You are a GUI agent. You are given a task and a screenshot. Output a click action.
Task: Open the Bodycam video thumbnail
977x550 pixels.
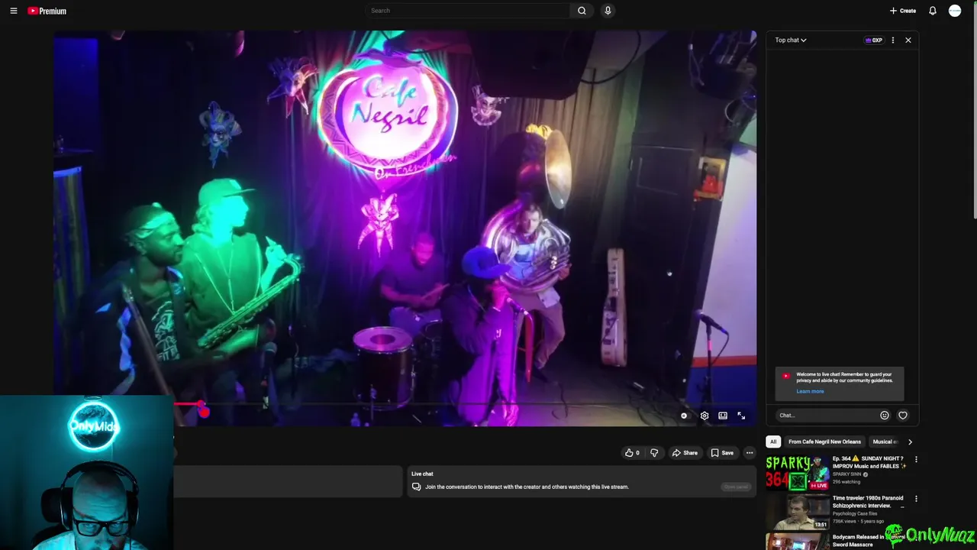(797, 542)
